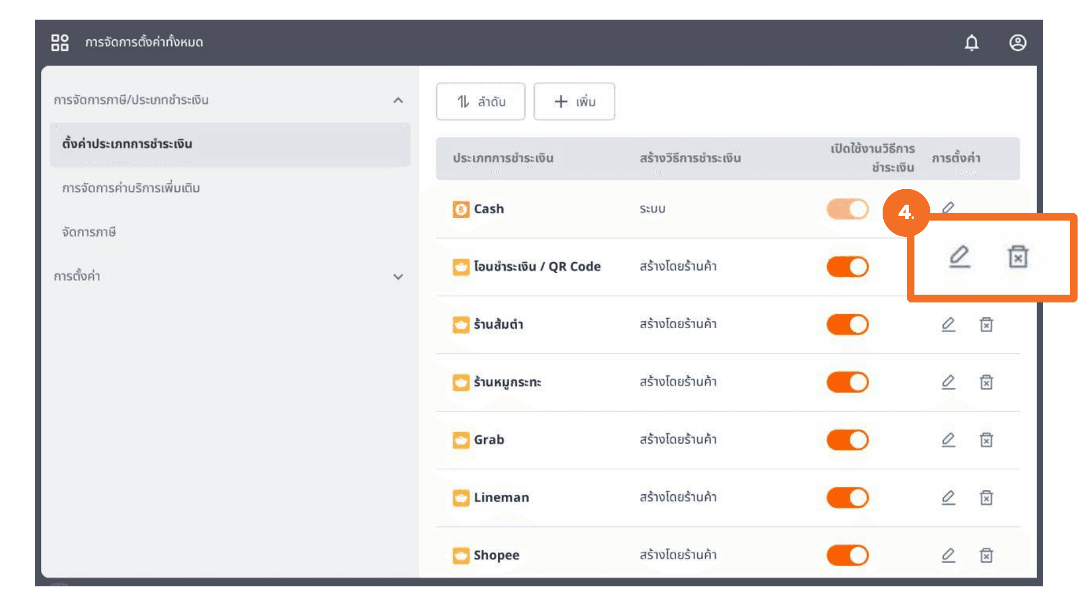
Task: Click the ลำดับ sort button
Action: coord(481,102)
